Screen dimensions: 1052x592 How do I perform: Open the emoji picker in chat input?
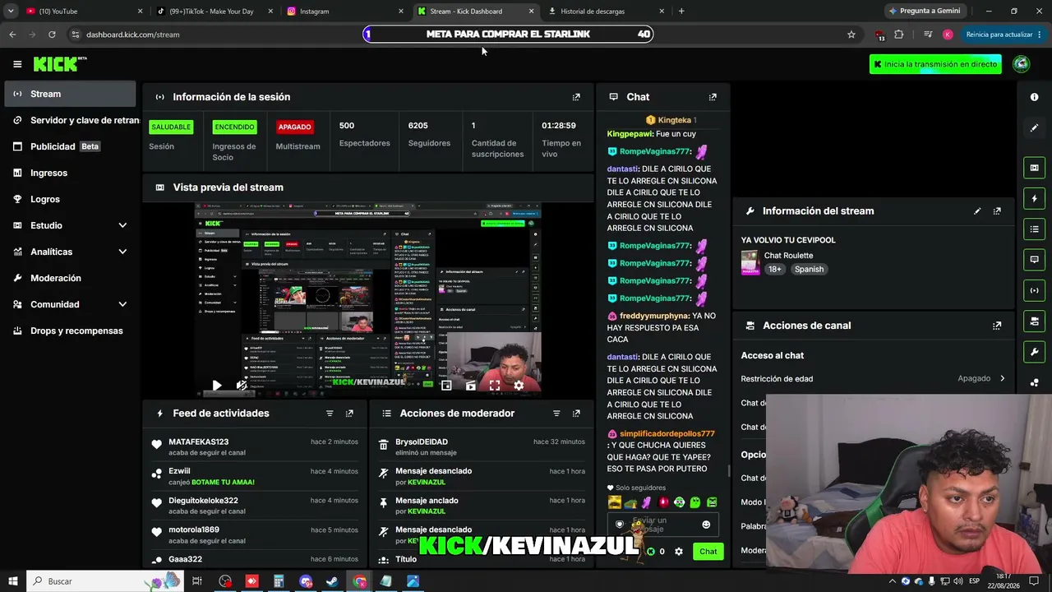[x=706, y=525]
